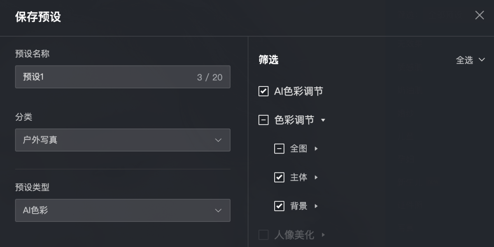Open the 全选 dropdown menu

click(471, 60)
